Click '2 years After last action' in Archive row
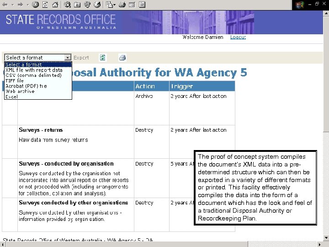Screen dimensions: 329x247 click(x=198, y=96)
